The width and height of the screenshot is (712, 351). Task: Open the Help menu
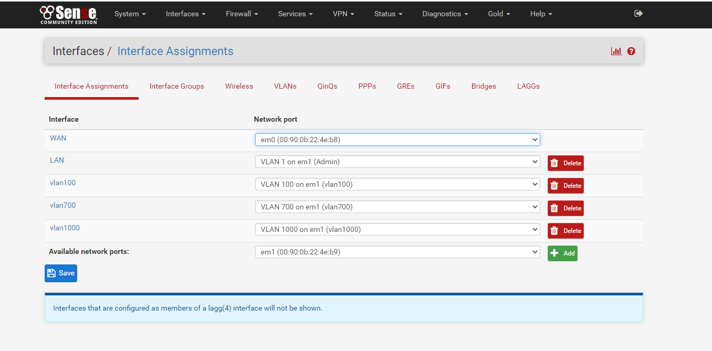[541, 14]
